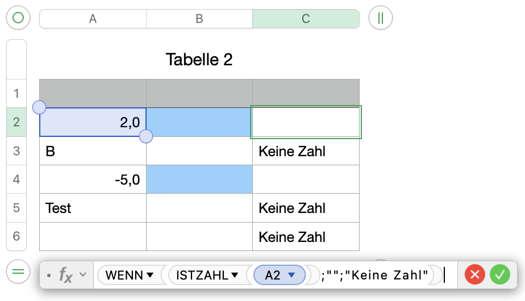This screenshot has width=525, height=301.
Task: Click the add column handle icon
Action: (381, 18)
